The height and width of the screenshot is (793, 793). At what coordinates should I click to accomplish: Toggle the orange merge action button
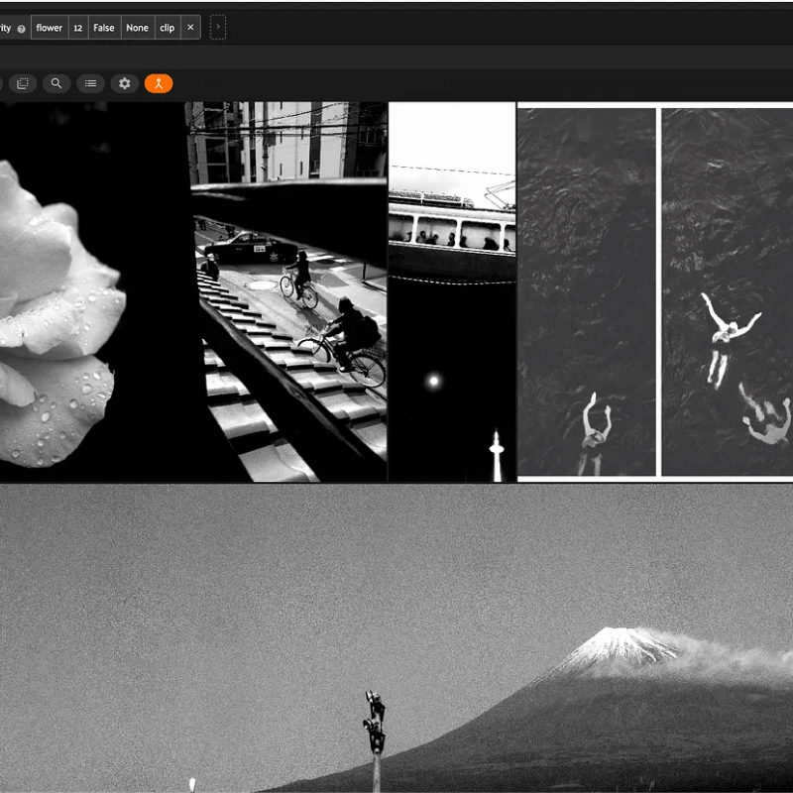(x=159, y=83)
